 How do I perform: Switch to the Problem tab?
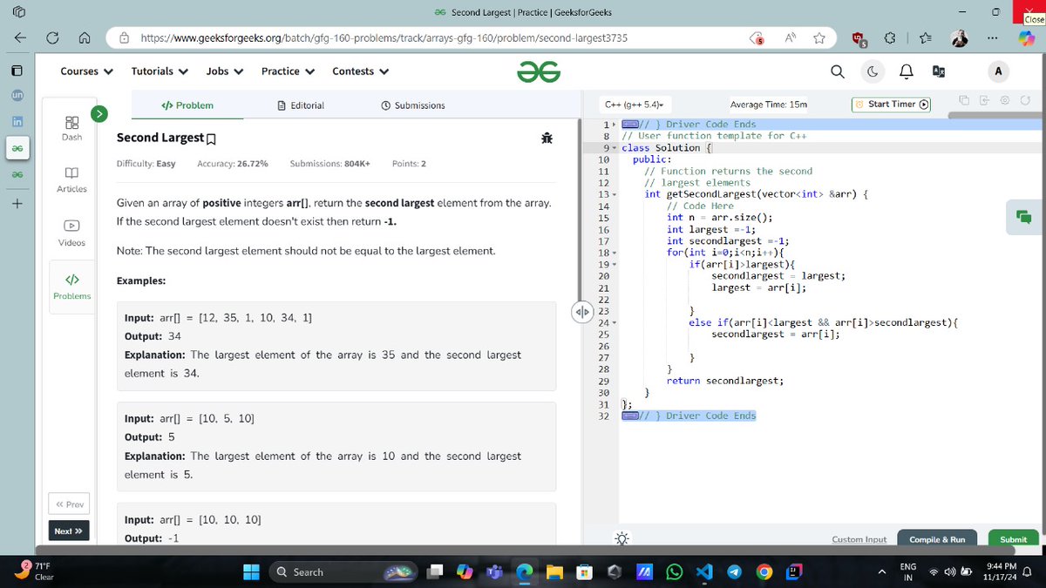(187, 105)
